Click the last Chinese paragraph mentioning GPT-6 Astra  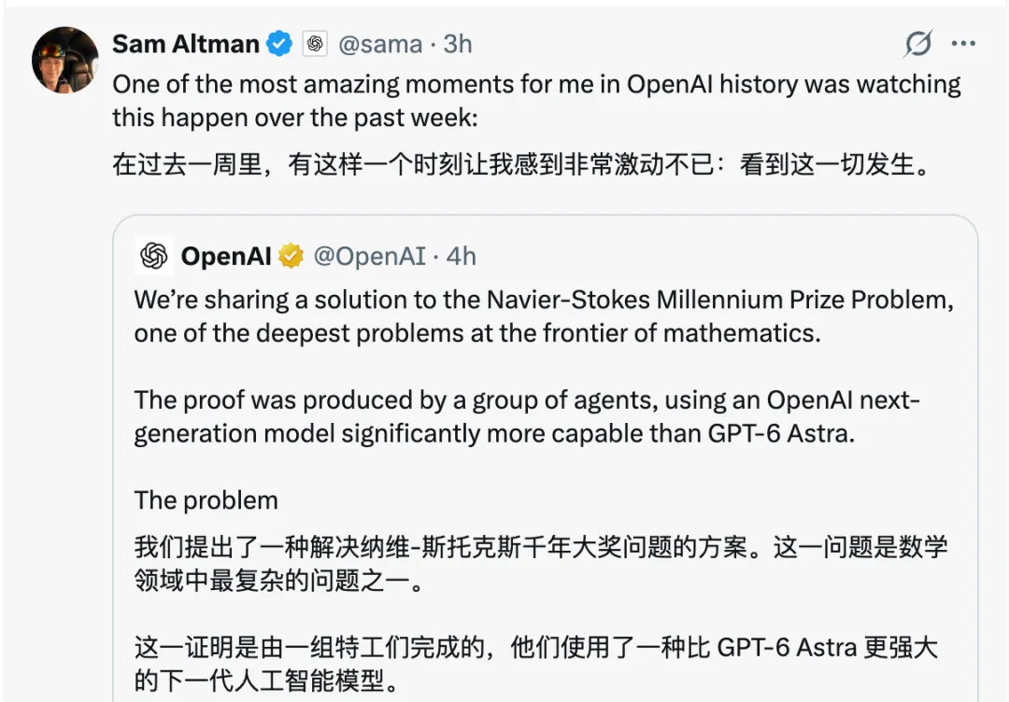click(536, 664)
